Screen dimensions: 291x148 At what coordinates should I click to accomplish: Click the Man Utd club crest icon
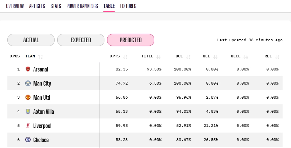pyautogui.click(x=28, y=97)
